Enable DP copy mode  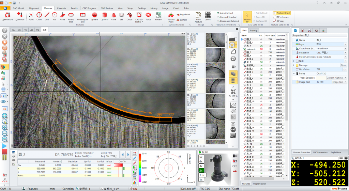(x=279, y=21)
